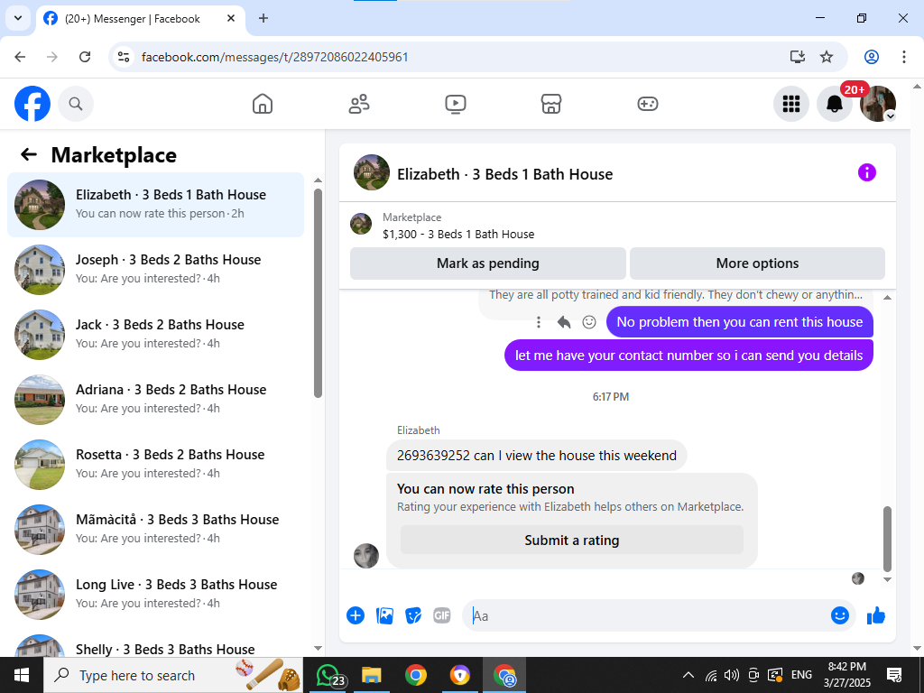Open conversation info purple icon

coord(867,172)
